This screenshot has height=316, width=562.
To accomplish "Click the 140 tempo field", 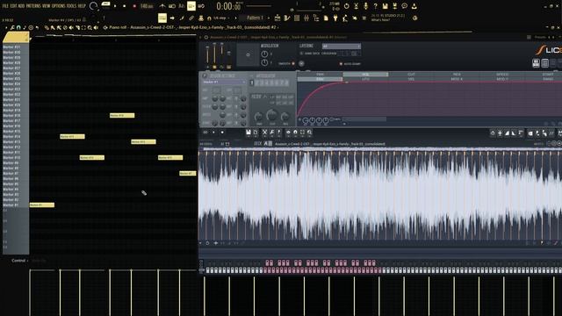I will [147, 6].
